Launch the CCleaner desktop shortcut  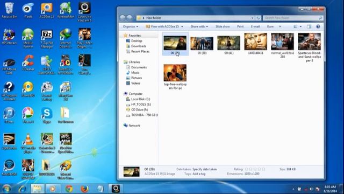click(x=28, y=63)
